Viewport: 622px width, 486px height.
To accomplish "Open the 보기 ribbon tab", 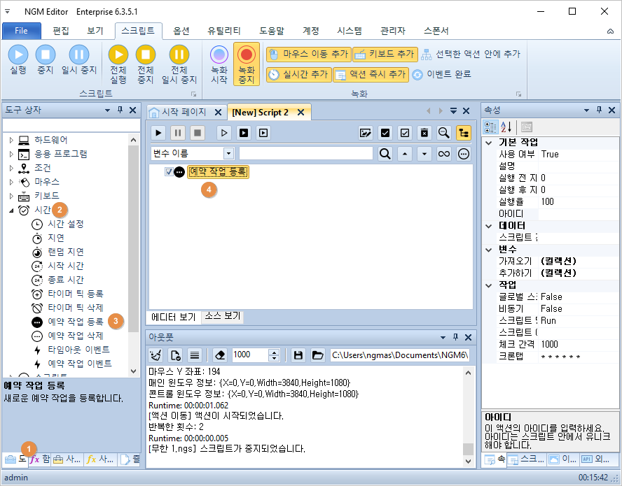I will click(95, 31).
